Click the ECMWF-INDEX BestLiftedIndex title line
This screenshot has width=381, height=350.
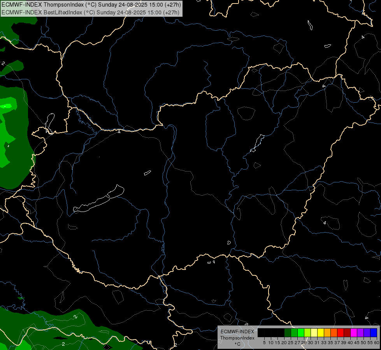click(x=90, y=12)
